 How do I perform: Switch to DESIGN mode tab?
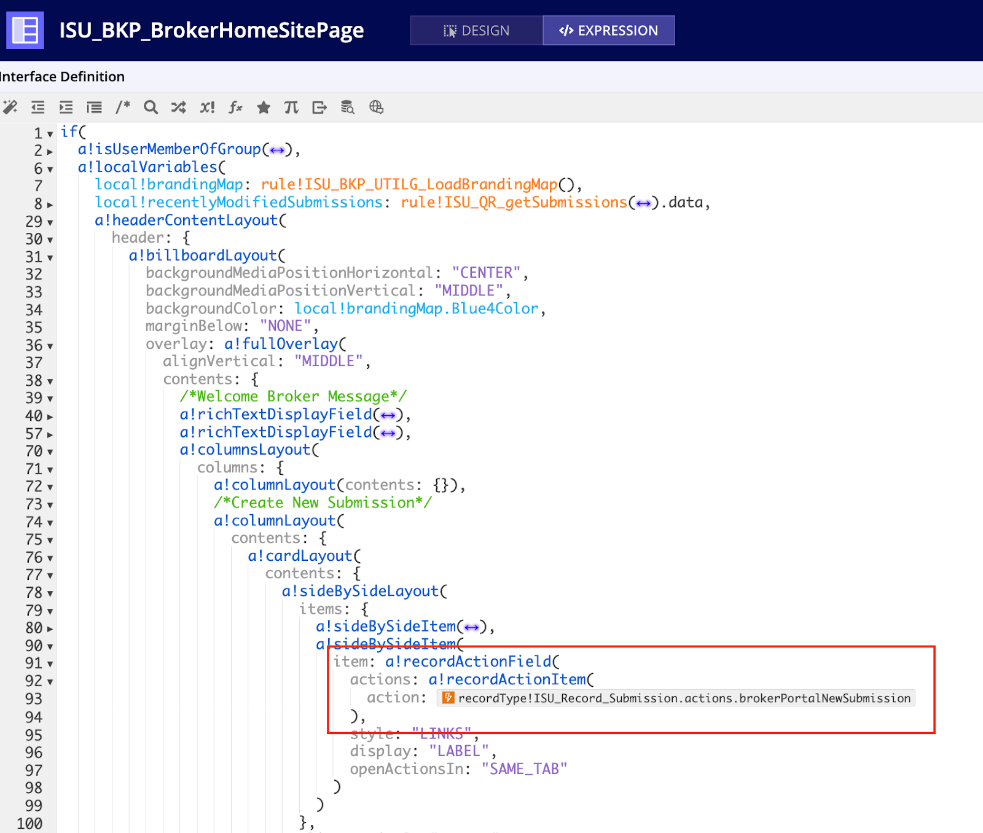pos(477,31)
